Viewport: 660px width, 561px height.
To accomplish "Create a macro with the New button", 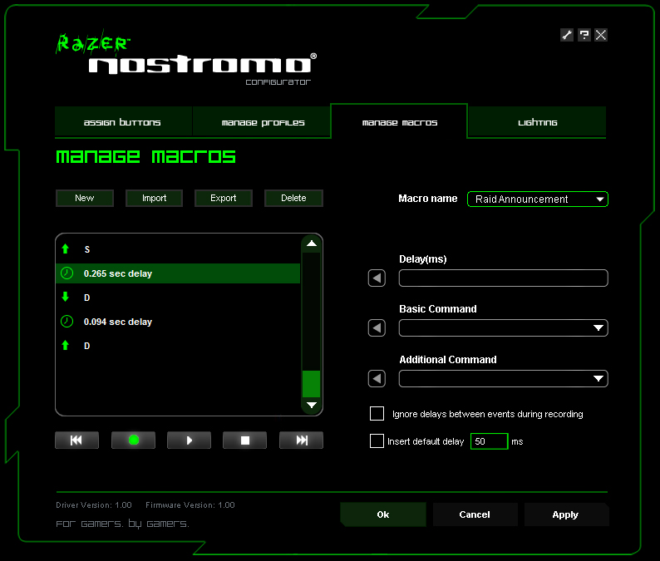I will click(85, 199).
